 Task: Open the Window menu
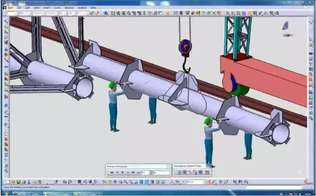[69, 8]
